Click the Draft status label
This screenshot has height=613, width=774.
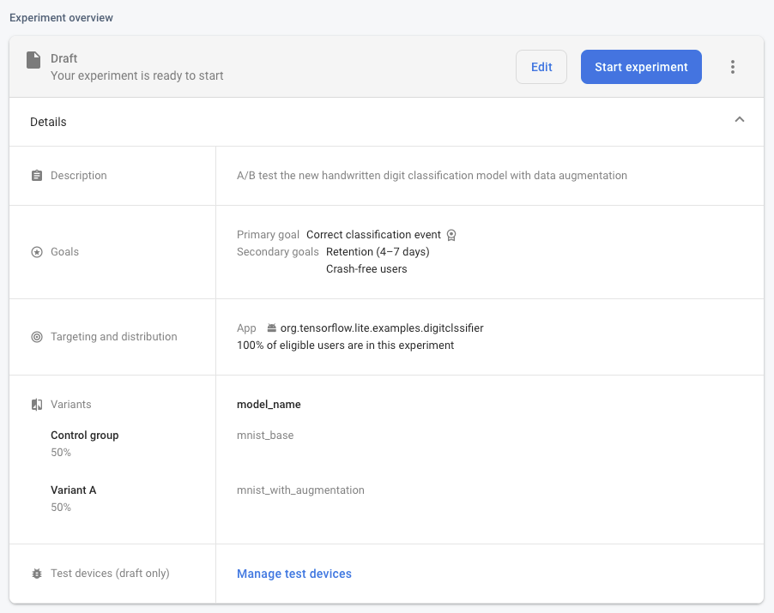point(64,58)
